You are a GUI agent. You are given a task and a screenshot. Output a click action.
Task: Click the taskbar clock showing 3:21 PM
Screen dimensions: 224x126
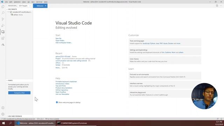[219, 123]
